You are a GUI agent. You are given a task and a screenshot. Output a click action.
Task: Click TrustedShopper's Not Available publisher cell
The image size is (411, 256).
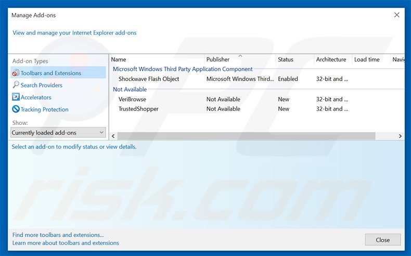click(223, 109)
